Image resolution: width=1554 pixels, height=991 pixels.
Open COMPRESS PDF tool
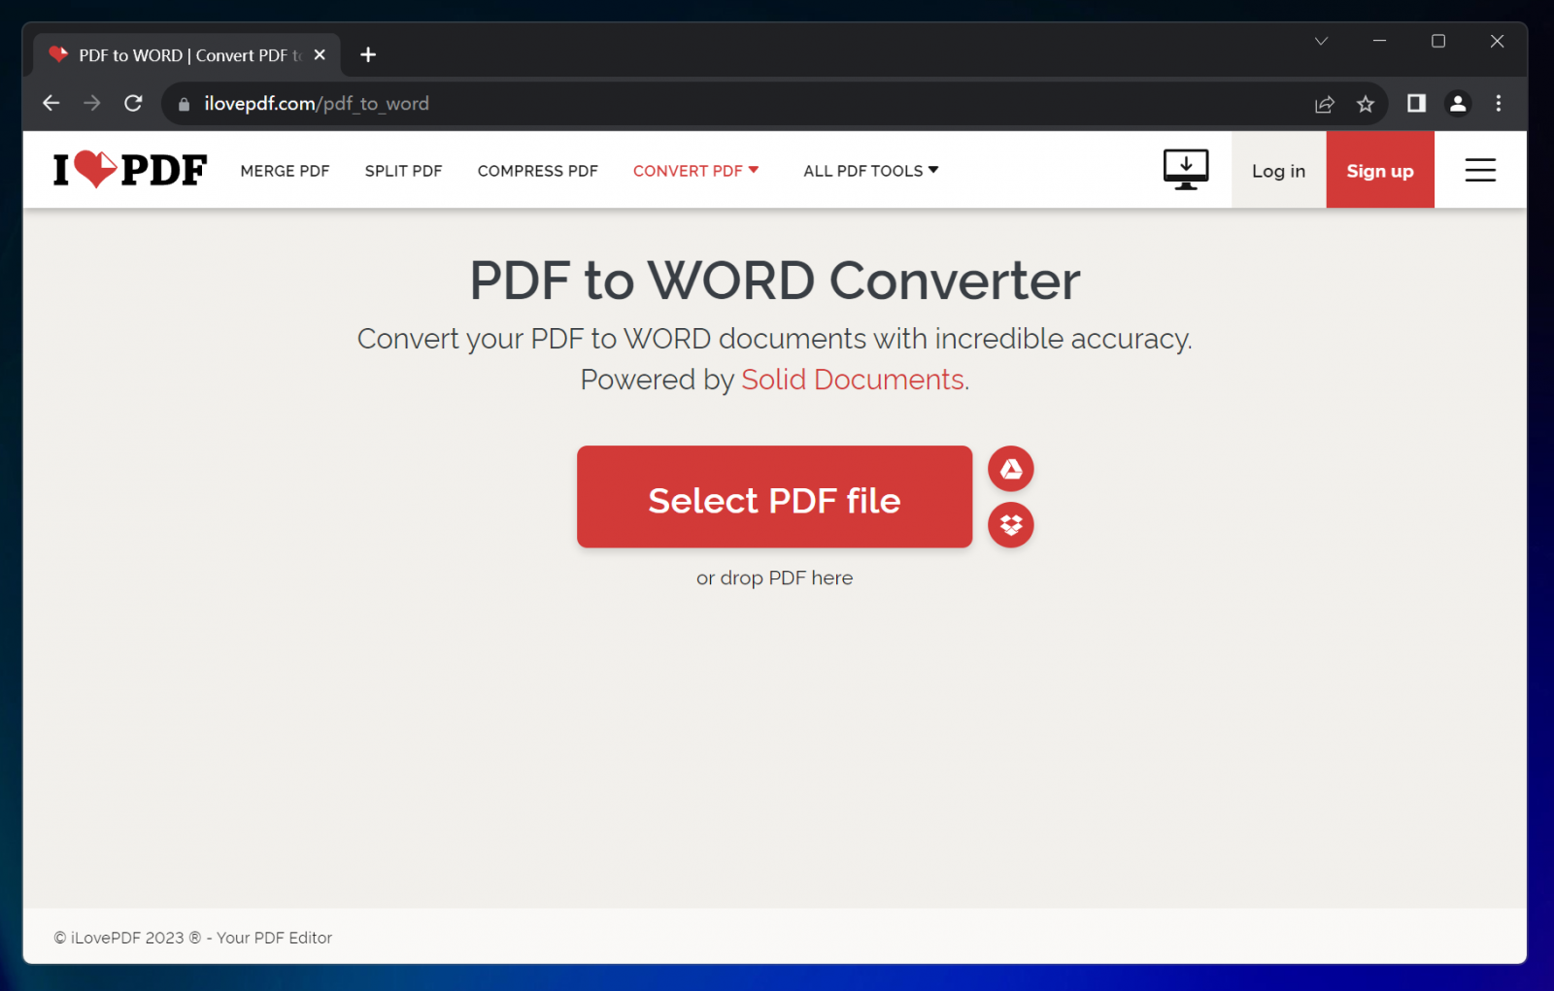coord(537,171)
